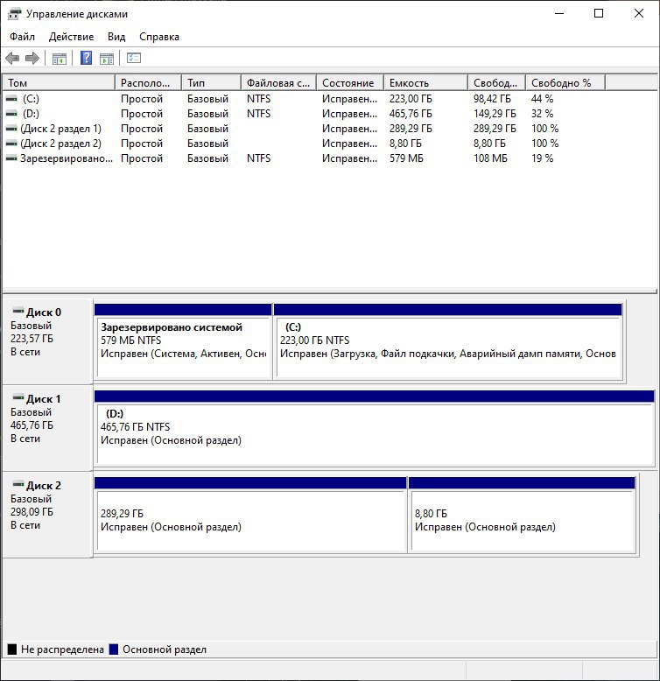Close the Управление дисками window
The width and height of the screenshot is (660, 681).
638,13
